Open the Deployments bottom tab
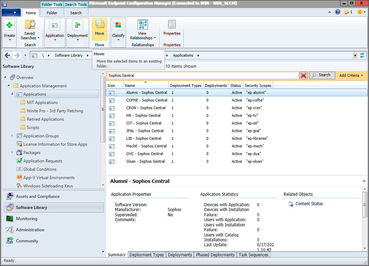Viewport: 369px width, 266px height. (x=180, y=255)
